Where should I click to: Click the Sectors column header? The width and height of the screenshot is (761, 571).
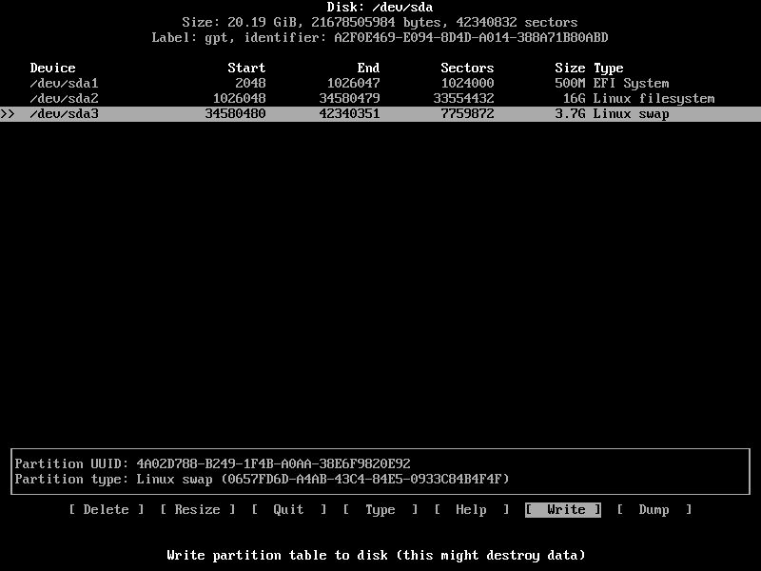click(467, 68)
